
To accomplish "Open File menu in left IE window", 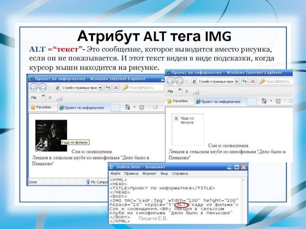I will pos(34,98).
